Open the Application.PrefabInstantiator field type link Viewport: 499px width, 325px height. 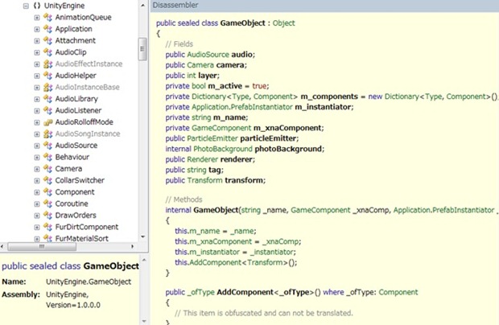coord(242,107)
